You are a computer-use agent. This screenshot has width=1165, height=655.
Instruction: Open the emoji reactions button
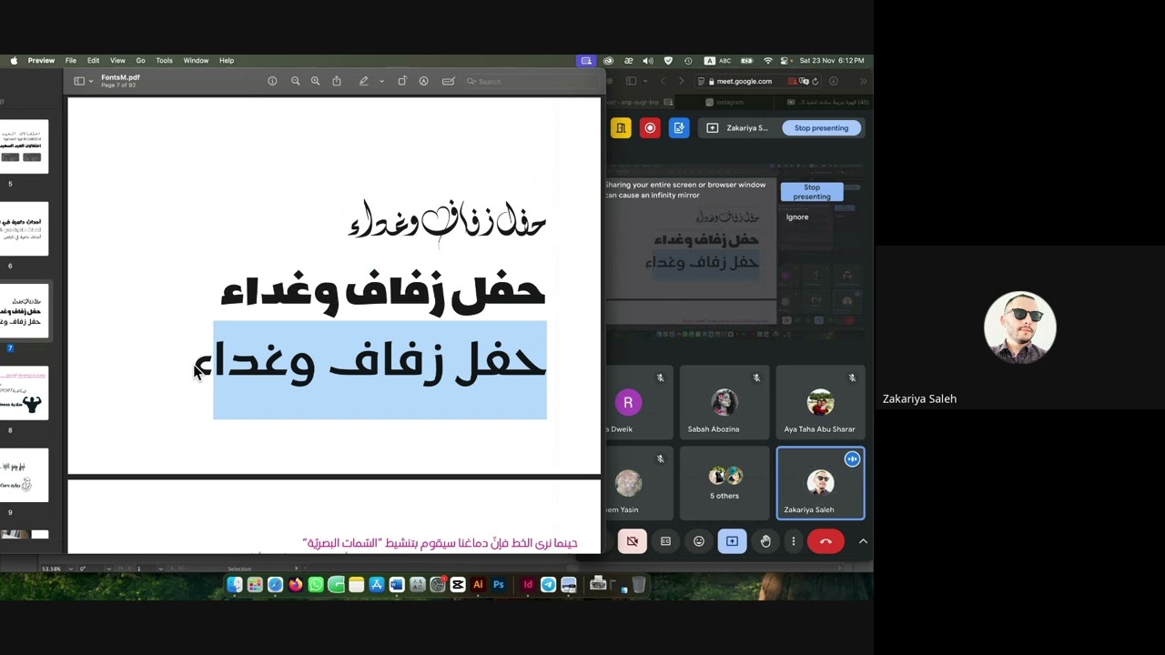[x=699, y=541]
